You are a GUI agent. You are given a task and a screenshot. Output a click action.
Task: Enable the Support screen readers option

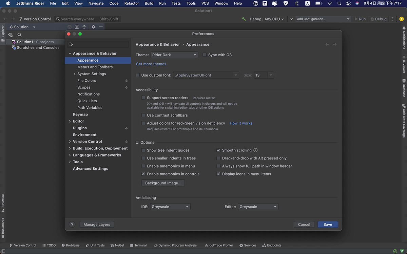[x=143, y=98]
